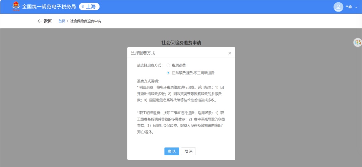Open the **峰 username menu

point(349,7)
